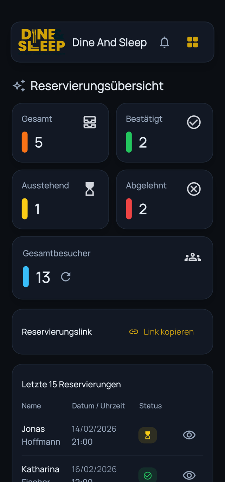Click Katharina's confirmed status badge
Screen dimensions: 225x482
click(x=148, y=476)
